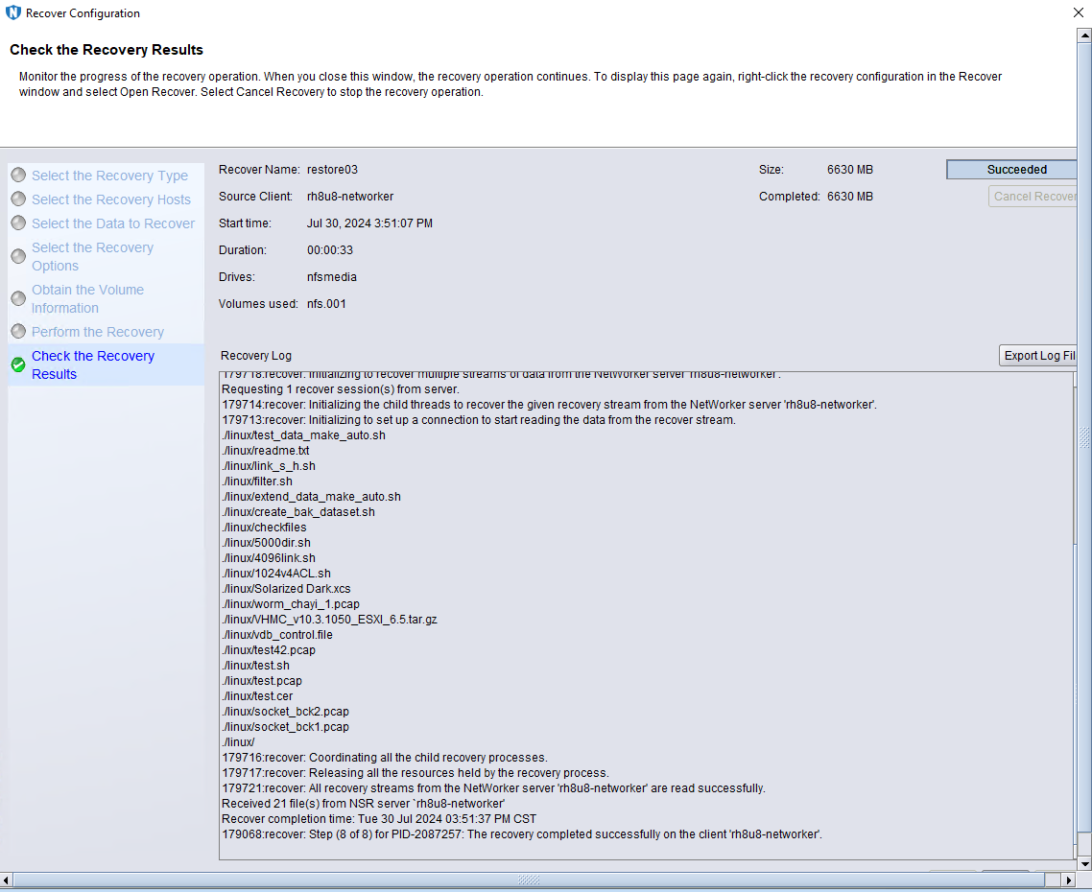Click log line 179068 Step (8 of 8) for PID-2087257
This screenshot has height=892, width=1092.
pyautogui.click(x=522, y=833)
